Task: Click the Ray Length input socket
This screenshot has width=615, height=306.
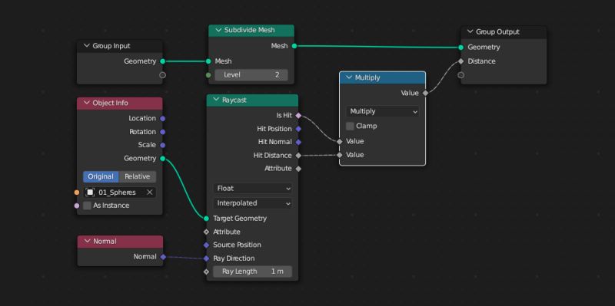Action: point(206,271)
